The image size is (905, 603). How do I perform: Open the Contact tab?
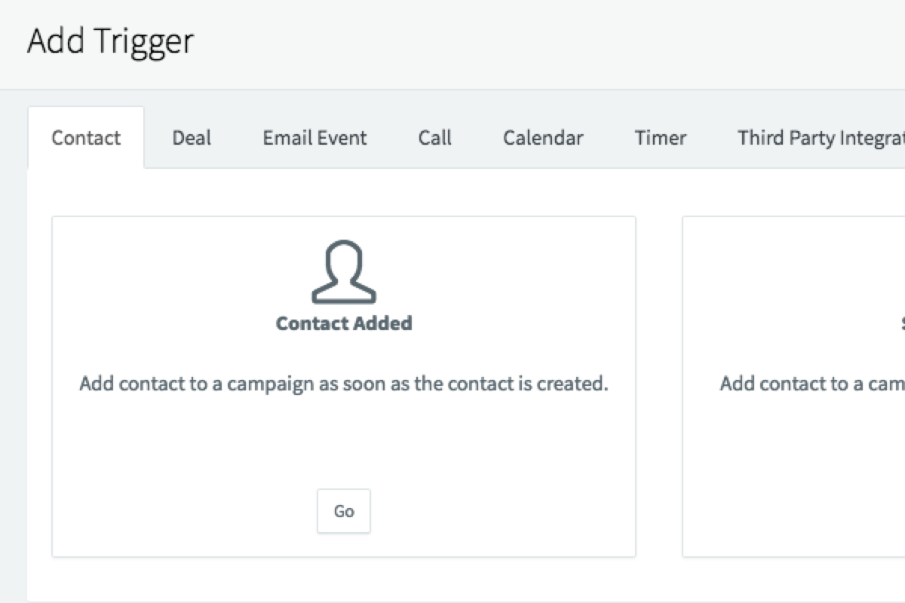click(x=86, y=138)
